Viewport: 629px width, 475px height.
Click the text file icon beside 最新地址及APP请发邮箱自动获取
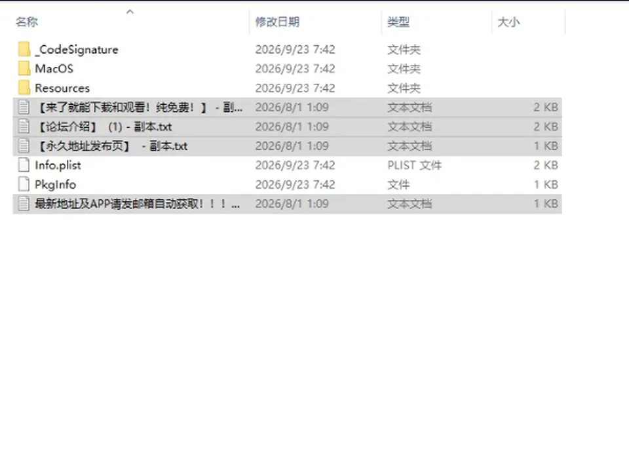tap(24, 203)
